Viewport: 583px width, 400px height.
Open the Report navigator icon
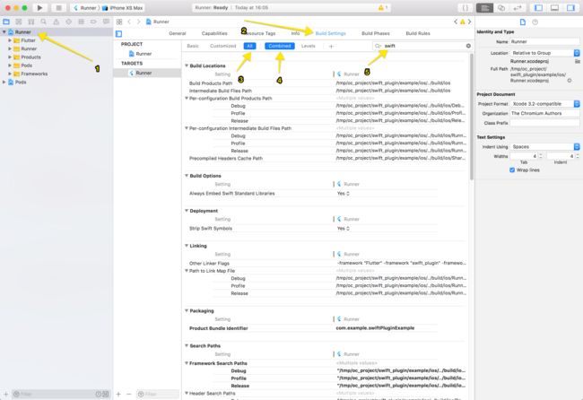tap(106, 22)
